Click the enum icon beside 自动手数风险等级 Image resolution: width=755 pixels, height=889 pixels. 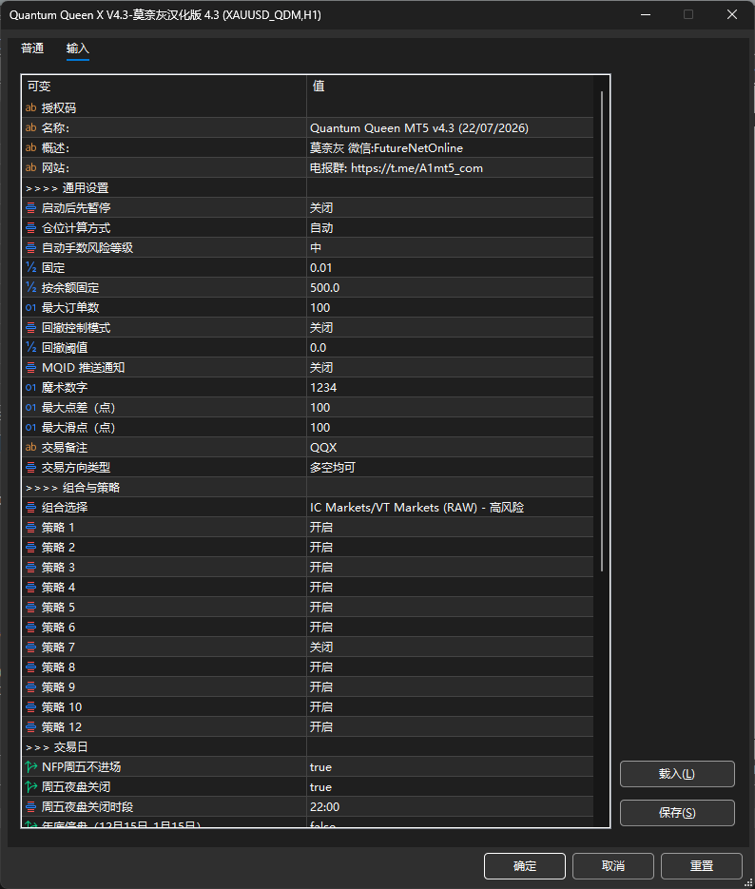point(31,248)
